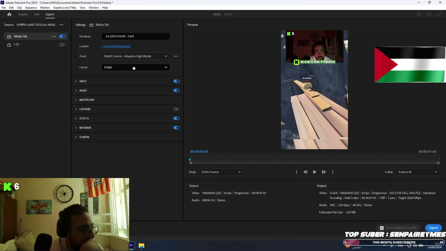Click the Media File destination icon
This screenshot has width=446, height=251.
point(9,36)
